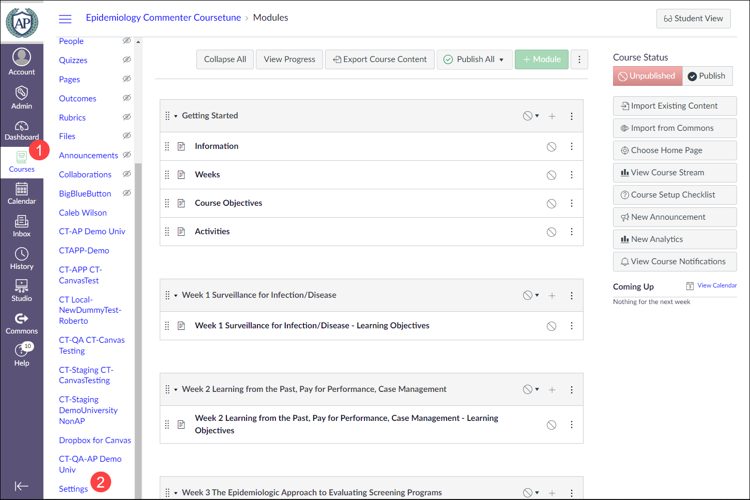Click the View Progress button
The height and width of the screenshot is (500, 750).
[289, 59]
